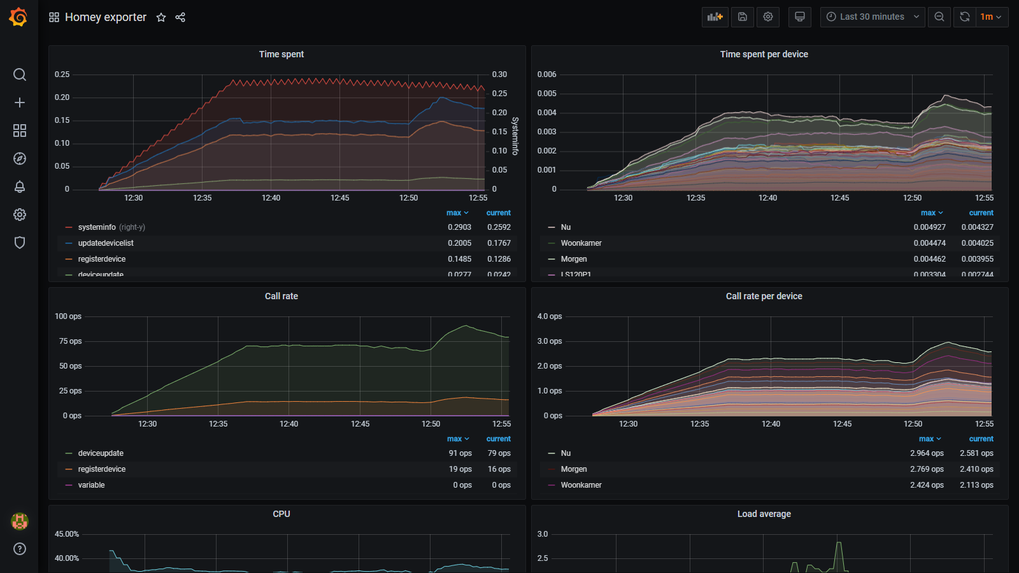1019x573 pixels.
Task: Toggle registerdevice series in Call rate legend
Action: click(x=102, y=469)
